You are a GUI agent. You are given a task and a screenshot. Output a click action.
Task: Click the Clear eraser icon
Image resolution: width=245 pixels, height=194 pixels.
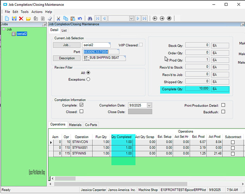tap(49, 18)
